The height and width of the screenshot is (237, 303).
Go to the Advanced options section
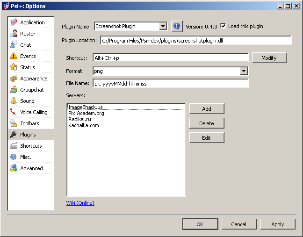(31, 168)
